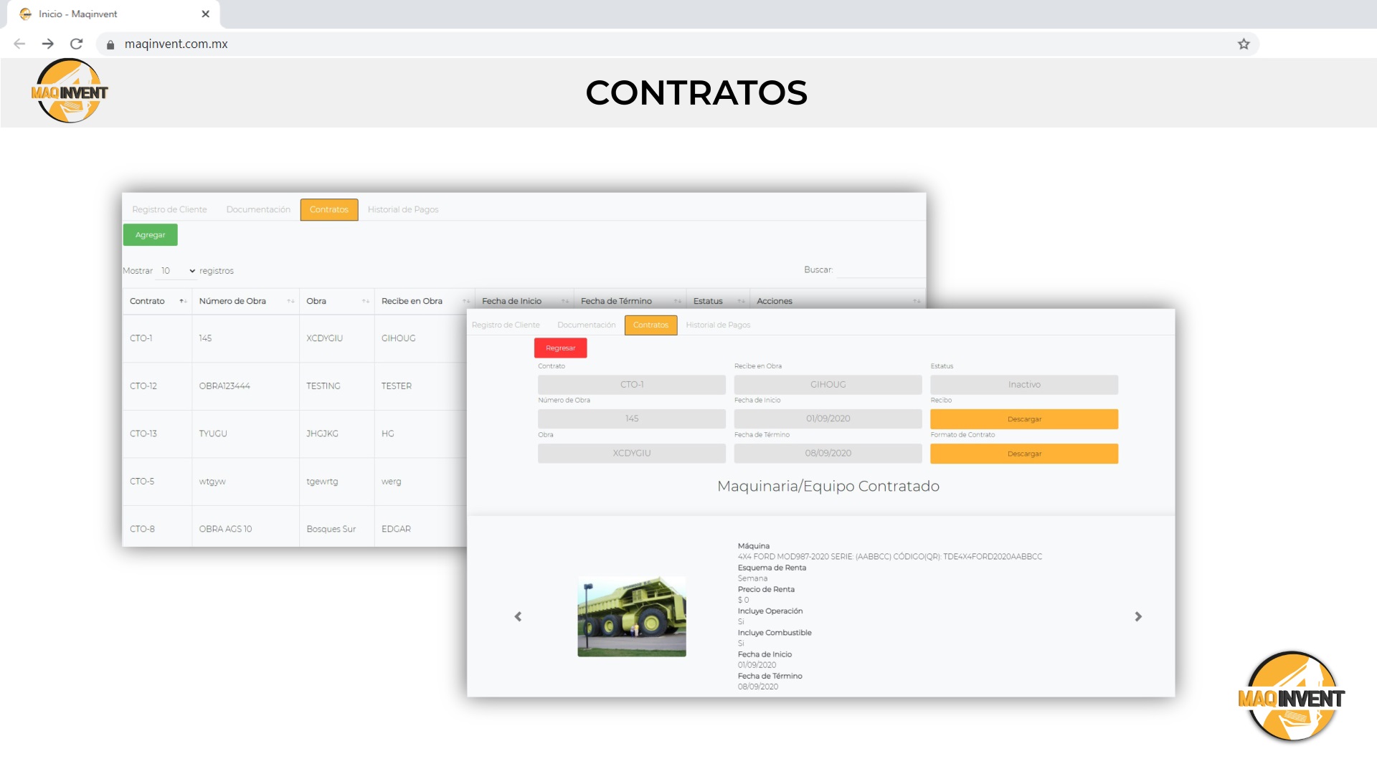
Task: Open the Documentación tab in list panel
Action: (x=258, y=210)
